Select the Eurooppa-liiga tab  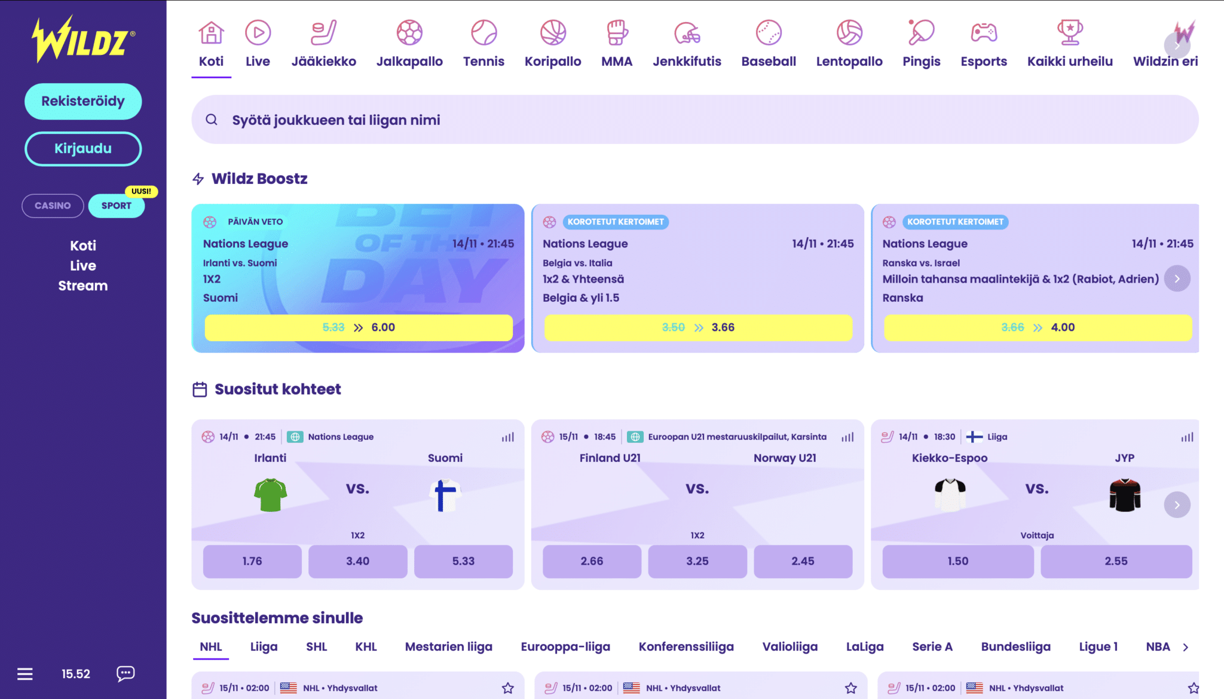click(565, 646)
